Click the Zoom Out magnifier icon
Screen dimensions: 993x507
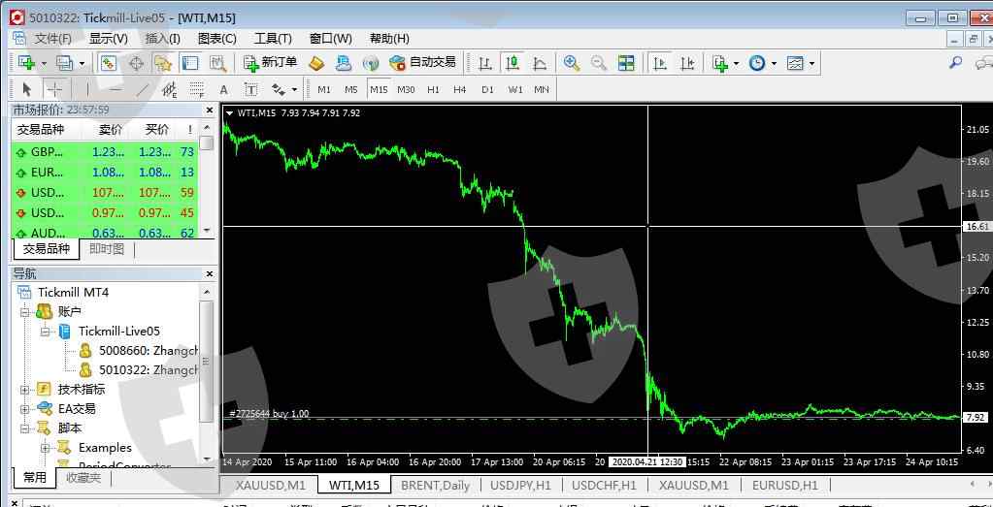tap(599, 63)
